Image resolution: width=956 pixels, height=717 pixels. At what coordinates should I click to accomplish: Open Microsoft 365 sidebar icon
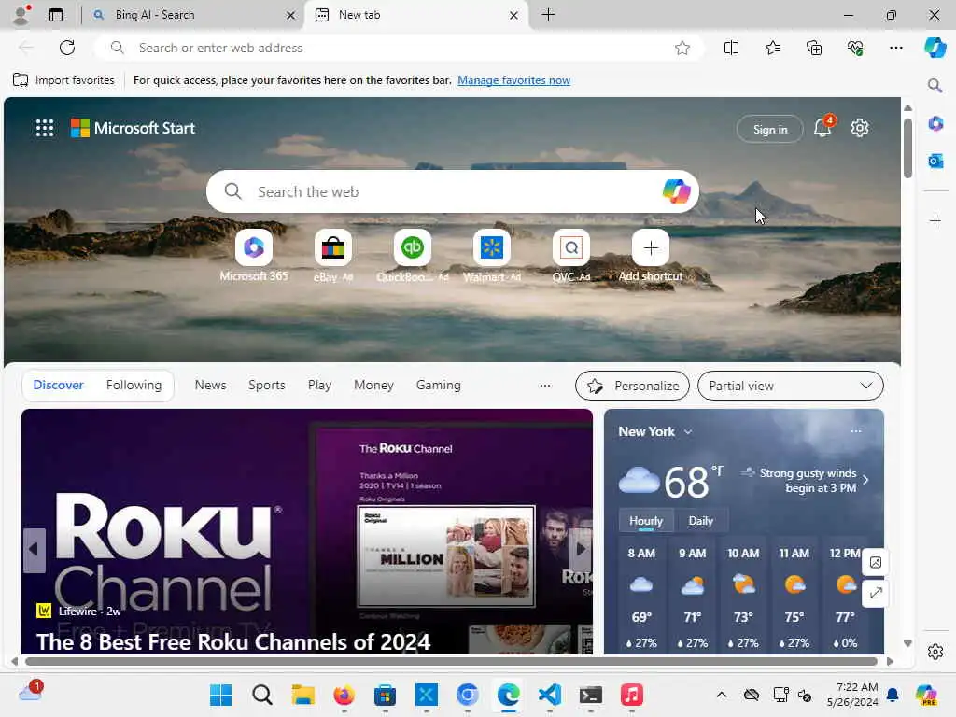(935, 124)
